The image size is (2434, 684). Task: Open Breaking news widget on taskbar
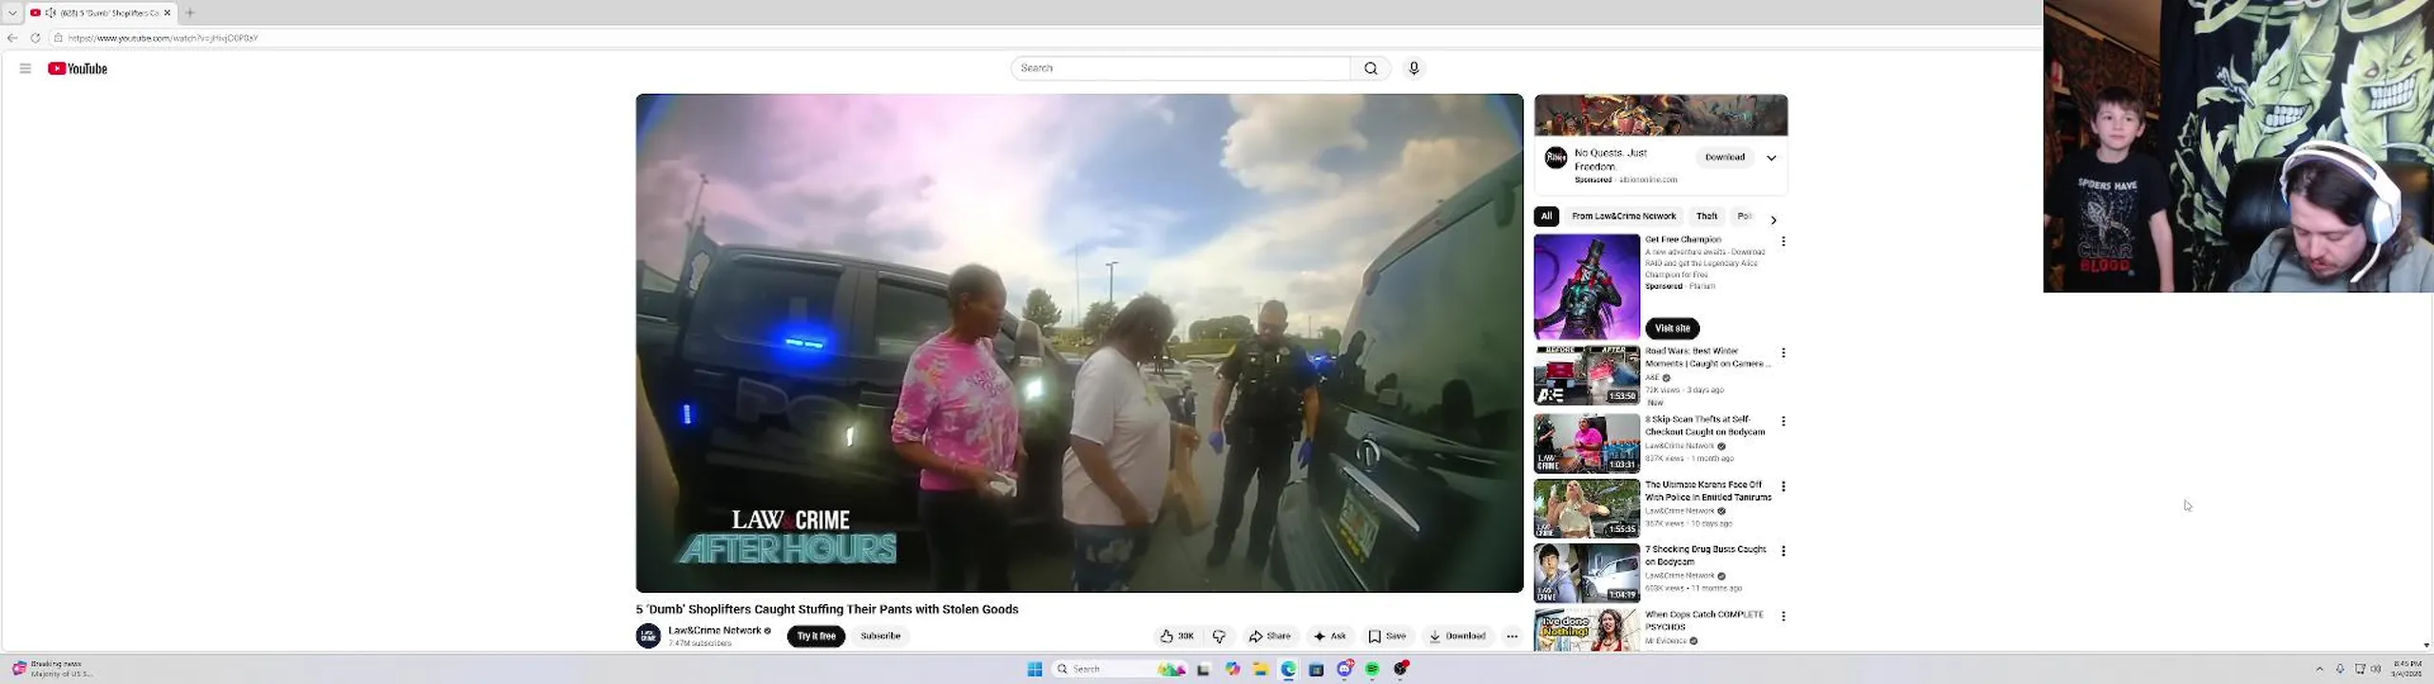coord(53,669)
